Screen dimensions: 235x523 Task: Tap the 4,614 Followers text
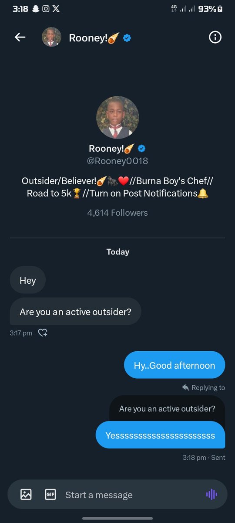click(x=117, y=213)
